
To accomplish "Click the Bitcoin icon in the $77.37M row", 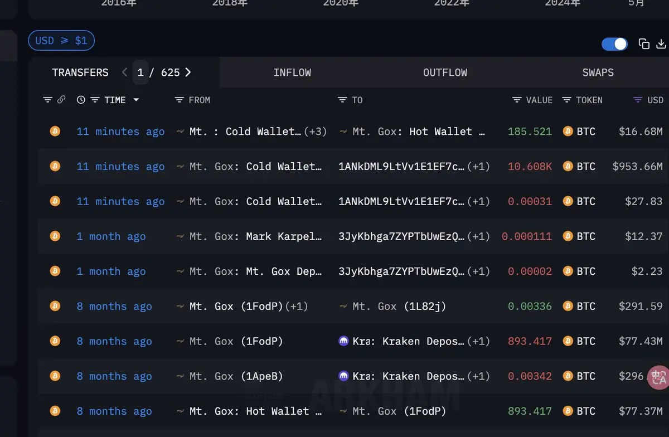I will 55,410.
